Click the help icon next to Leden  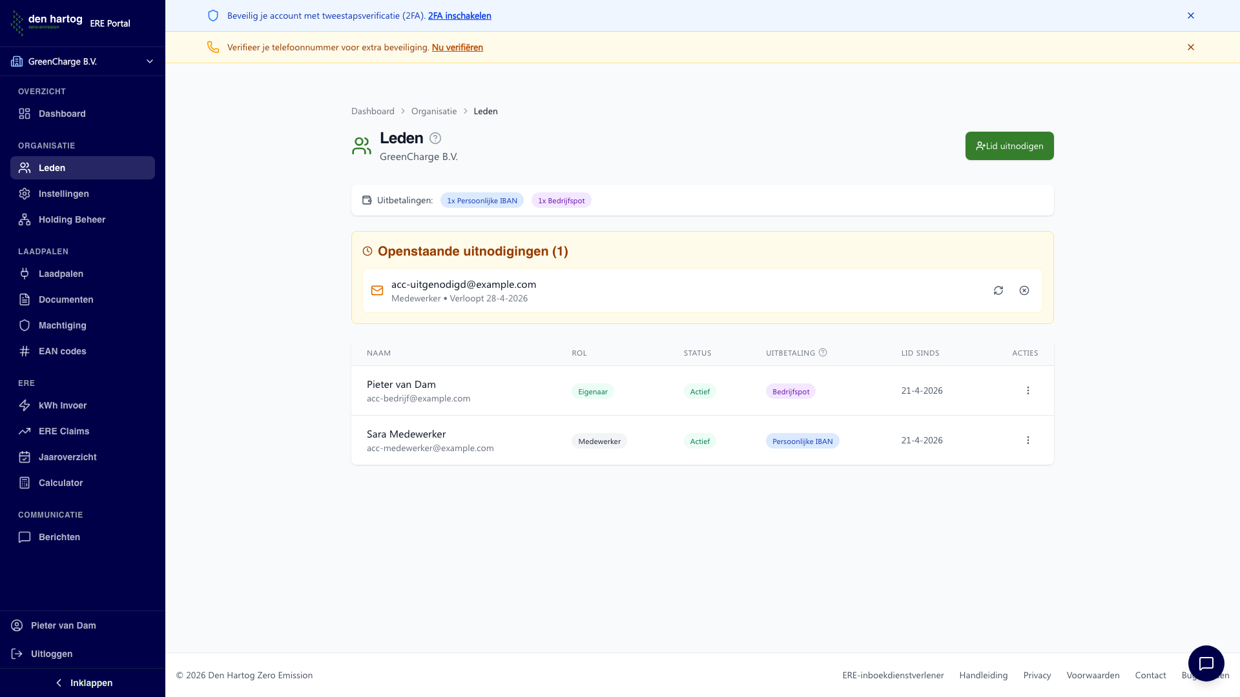point(435,138)
